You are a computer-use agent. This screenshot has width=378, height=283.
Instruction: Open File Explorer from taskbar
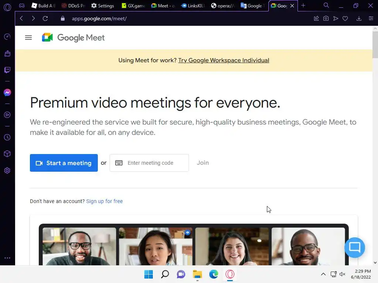[x=197, y=274]
